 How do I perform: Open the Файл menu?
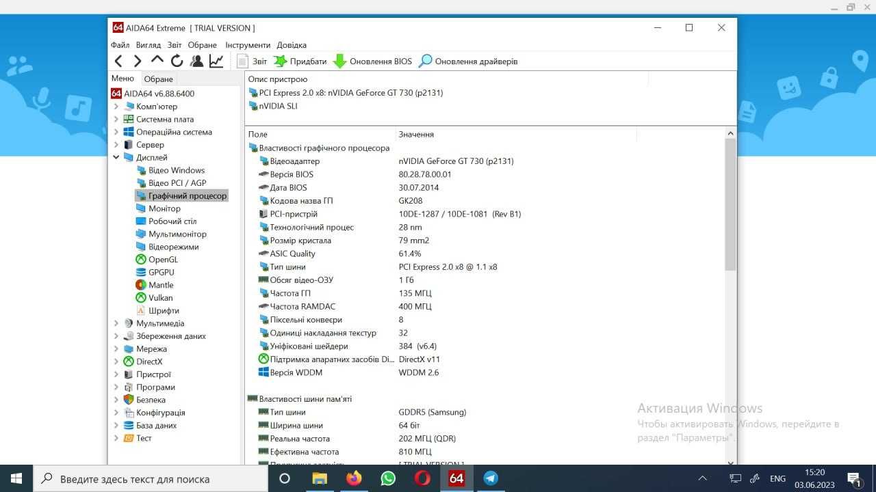(120, 45)
